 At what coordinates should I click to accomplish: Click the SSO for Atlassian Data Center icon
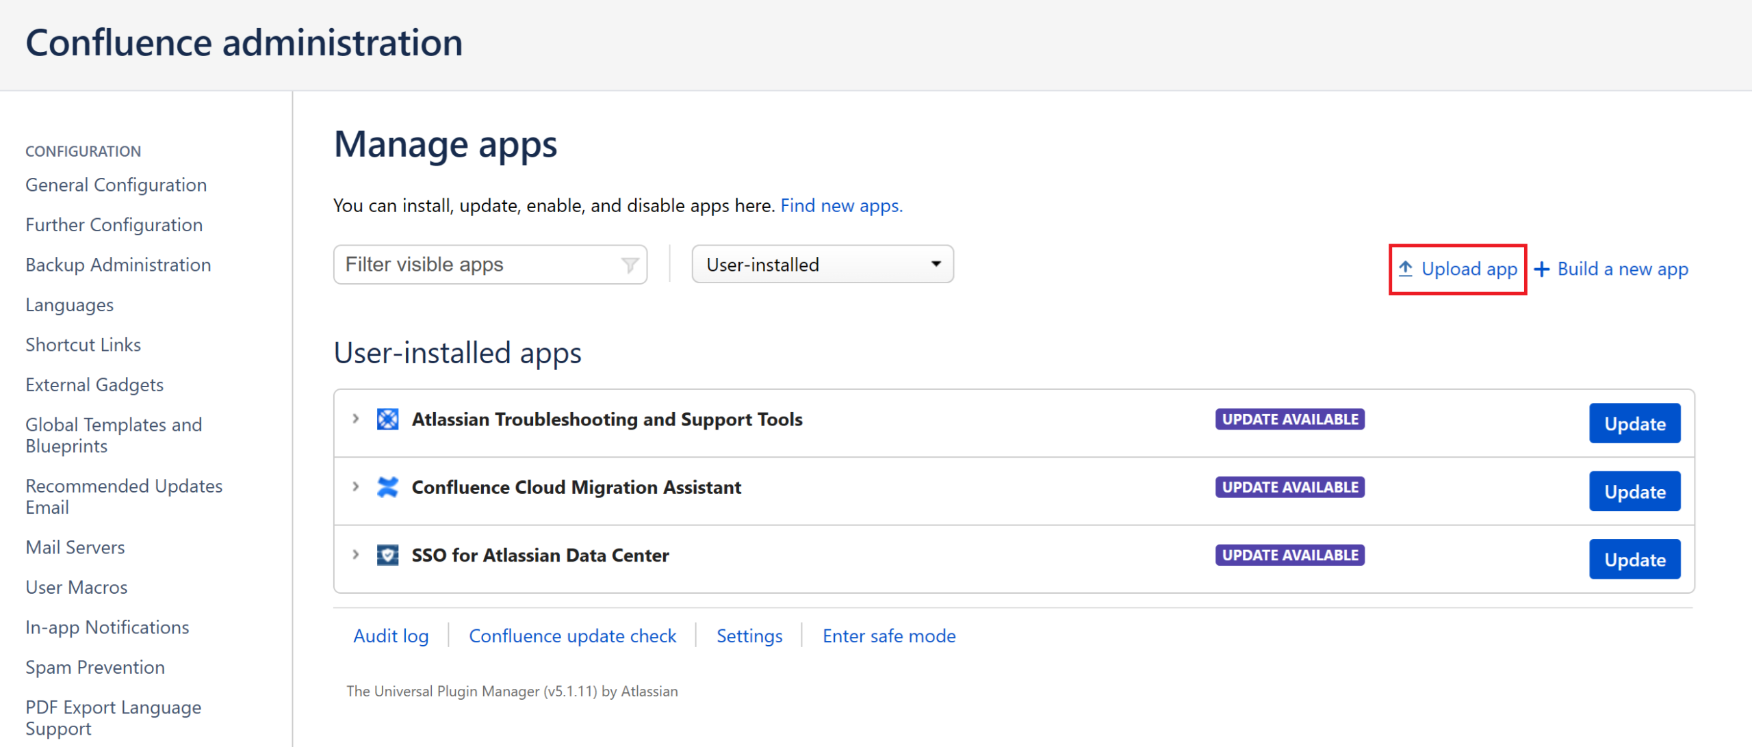pos(387,555)
